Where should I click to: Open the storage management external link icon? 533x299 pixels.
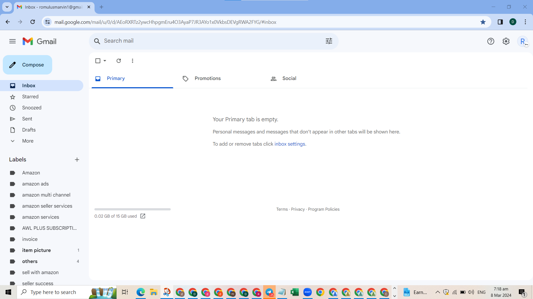tap(143, 216)
